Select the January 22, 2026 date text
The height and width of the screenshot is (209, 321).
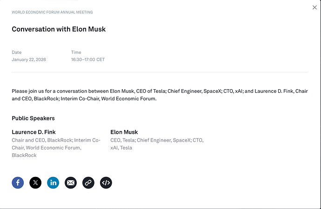[x=29, y=59]
